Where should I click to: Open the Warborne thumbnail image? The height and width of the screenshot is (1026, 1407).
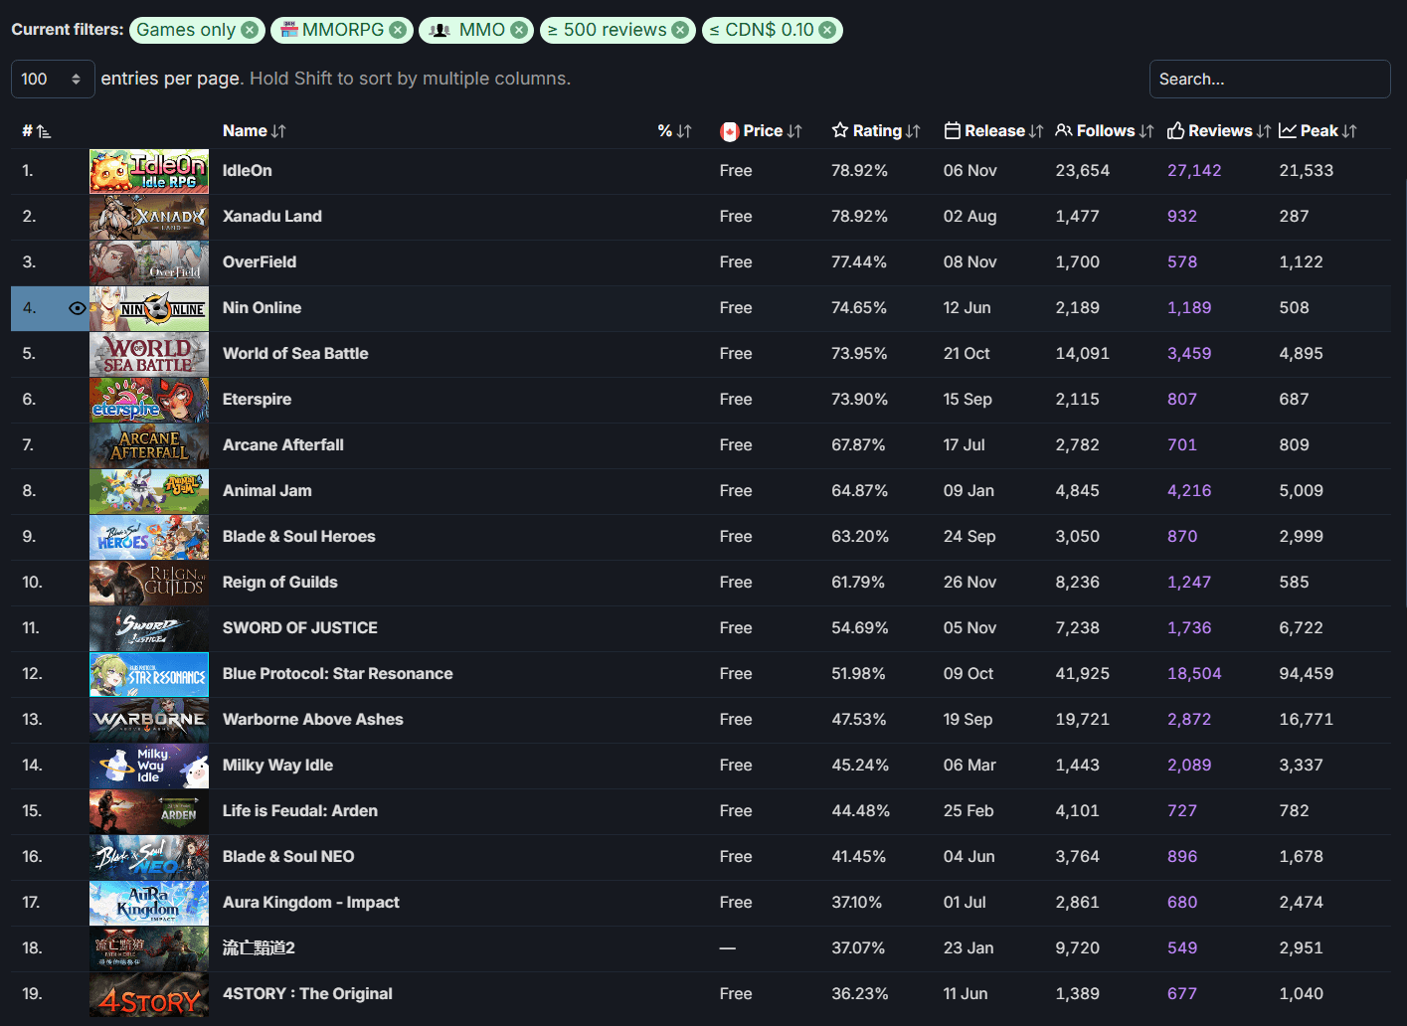[149, 720]
